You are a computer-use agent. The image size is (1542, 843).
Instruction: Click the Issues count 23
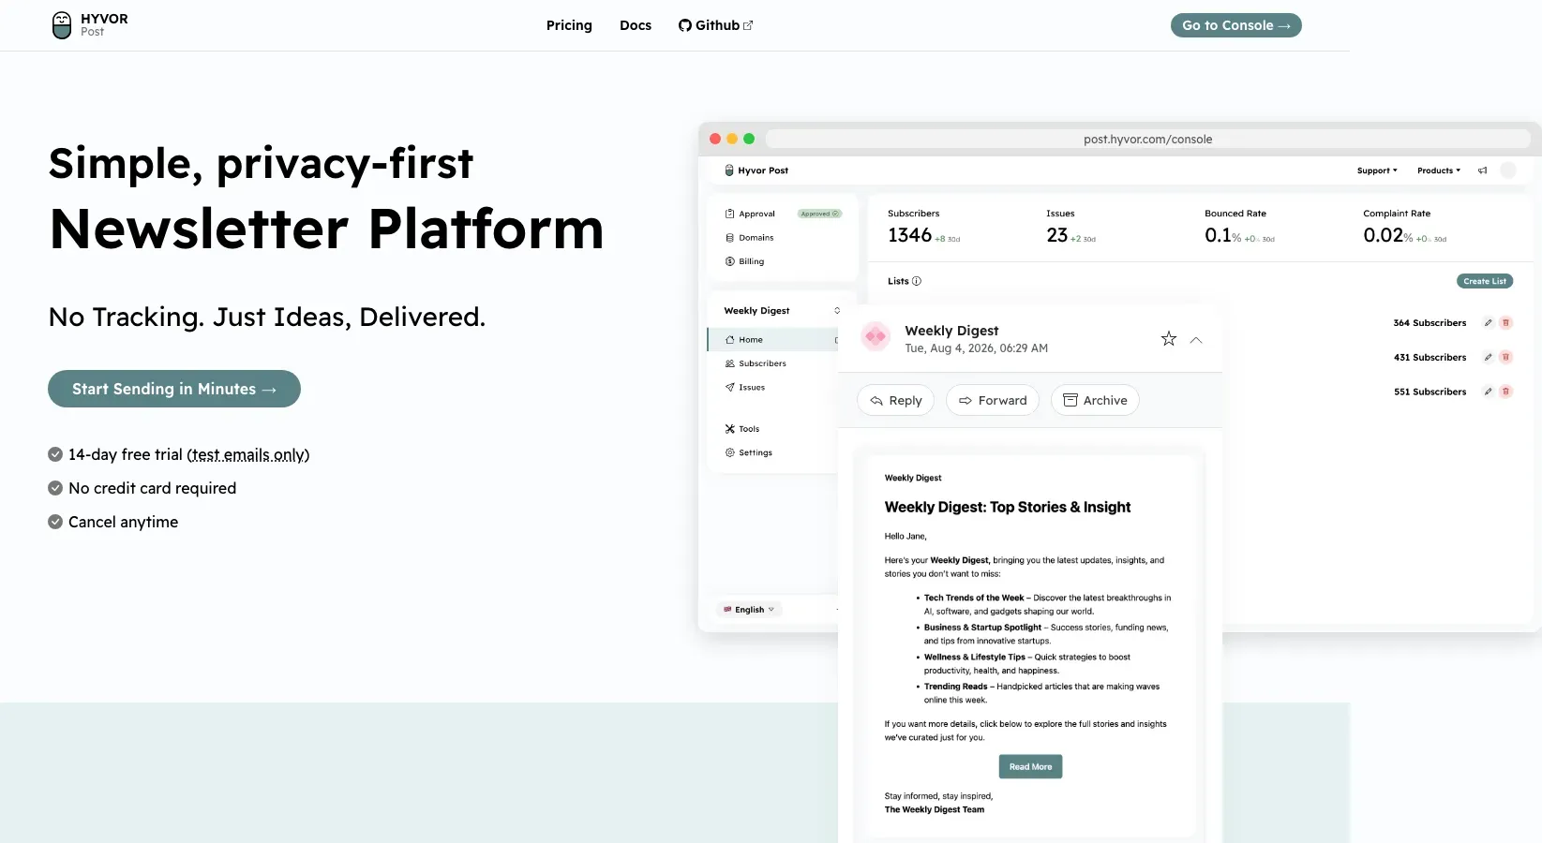click(1056, 235)
